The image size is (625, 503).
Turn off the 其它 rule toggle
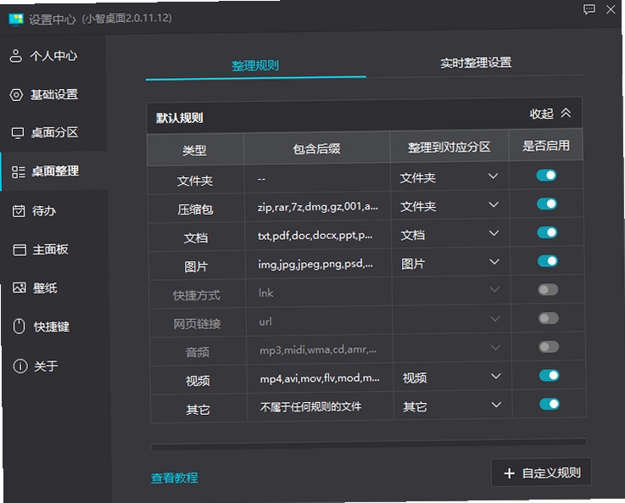pyautogui.click(x=550, y=404)
